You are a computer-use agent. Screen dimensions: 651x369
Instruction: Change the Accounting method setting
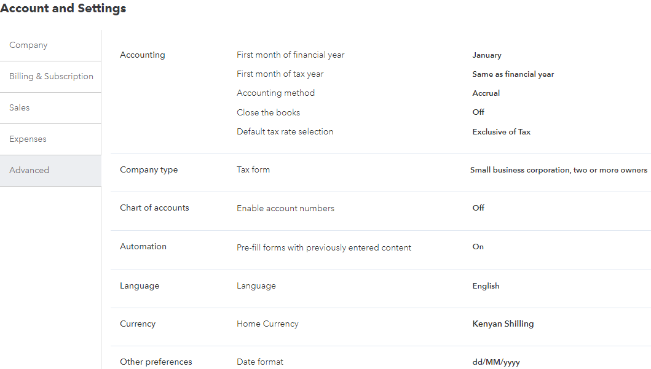coord(275,93)
